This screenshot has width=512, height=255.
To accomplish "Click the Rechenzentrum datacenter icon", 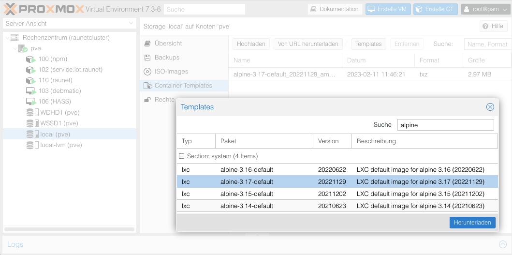I will pos(15,38).
